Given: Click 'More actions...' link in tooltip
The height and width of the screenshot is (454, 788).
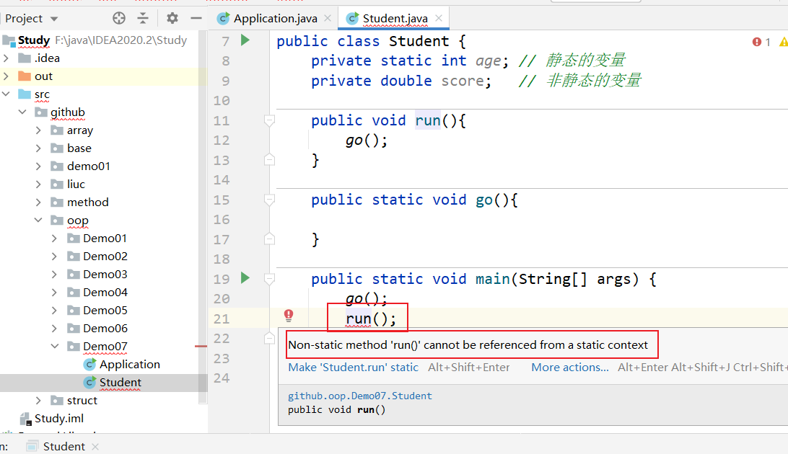Looking at the screenshot, I should pyautogui.click(x=570, y=367).
